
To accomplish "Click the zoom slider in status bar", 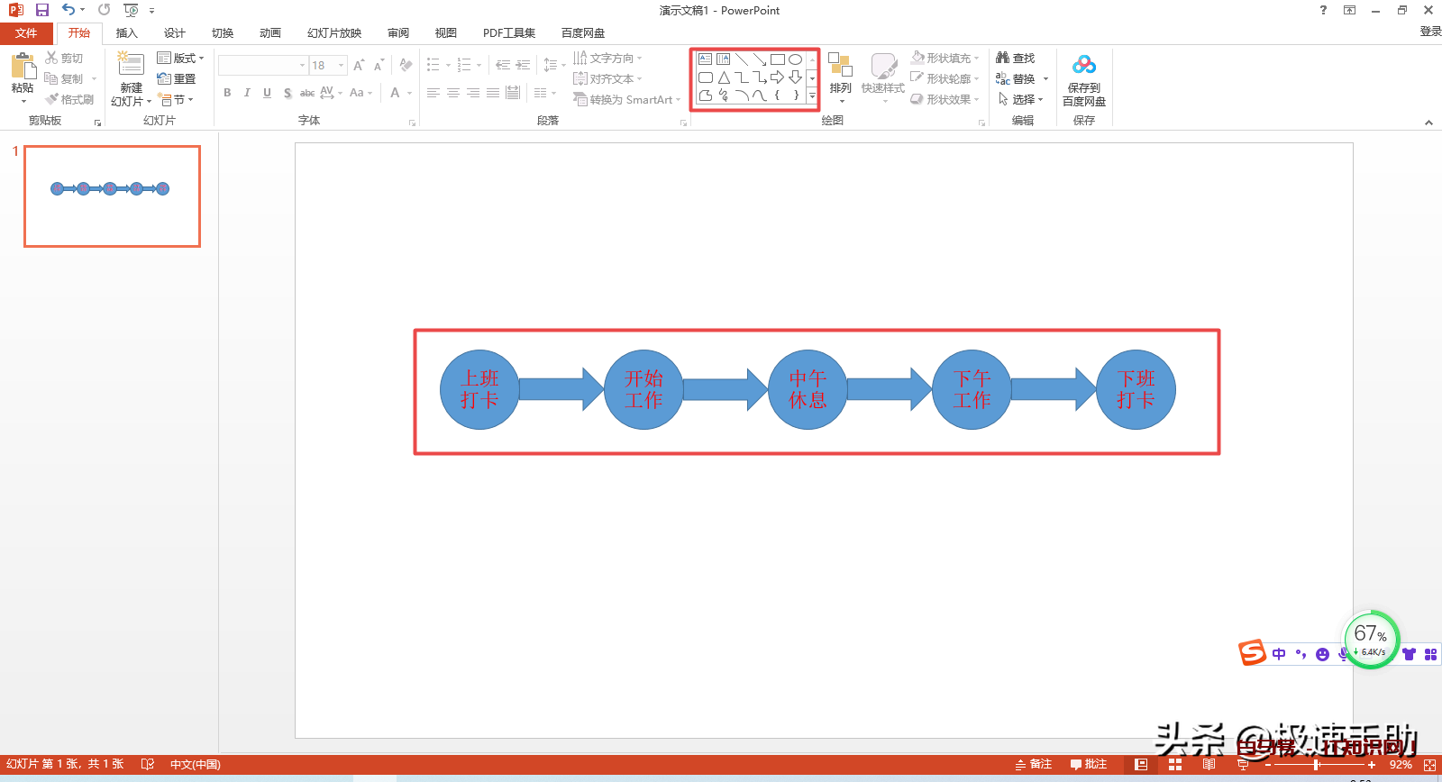I will [1317, 765].
